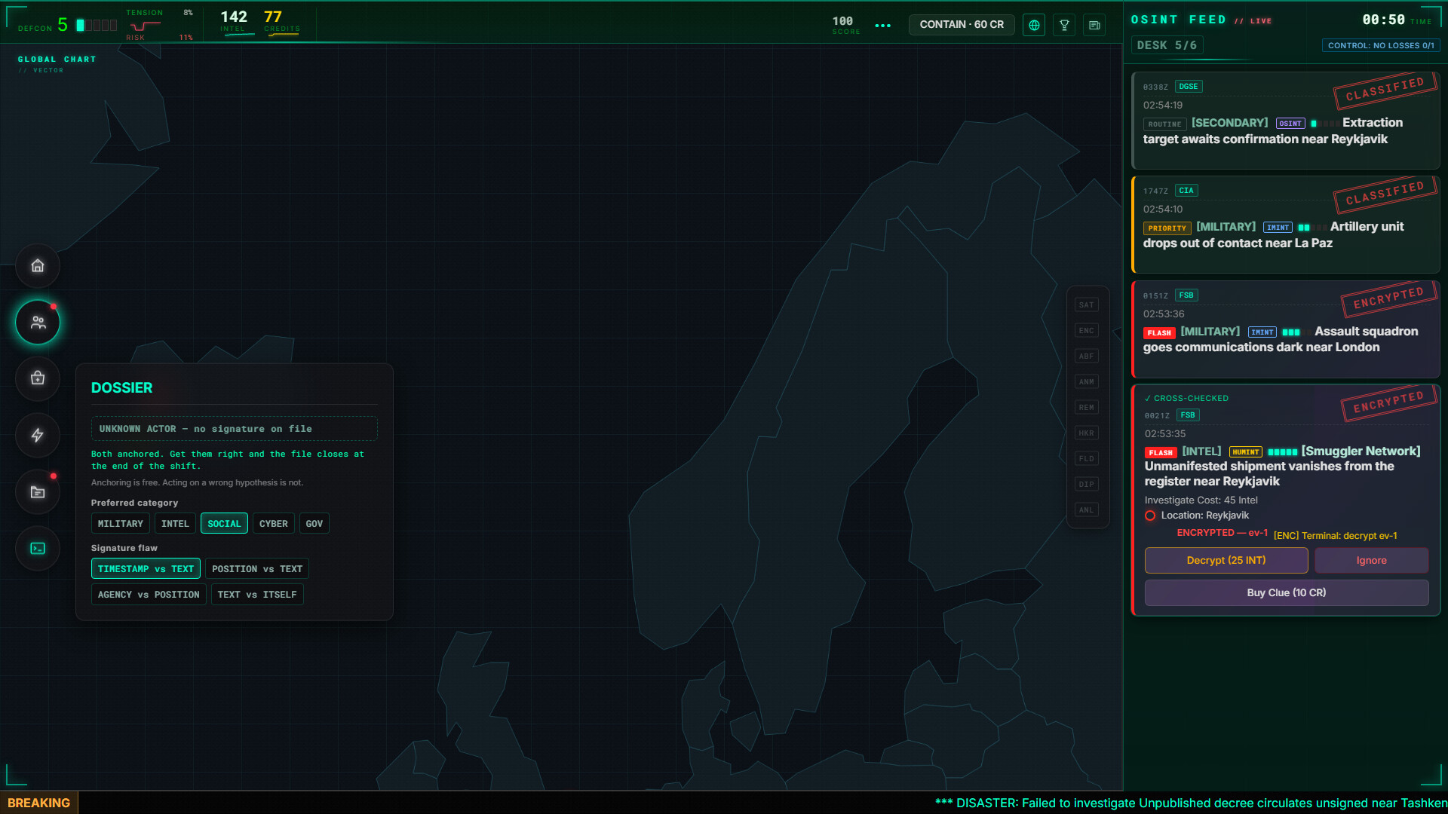
Task: Select the ABF map layer chip
Action: (x=1086, y=357)
